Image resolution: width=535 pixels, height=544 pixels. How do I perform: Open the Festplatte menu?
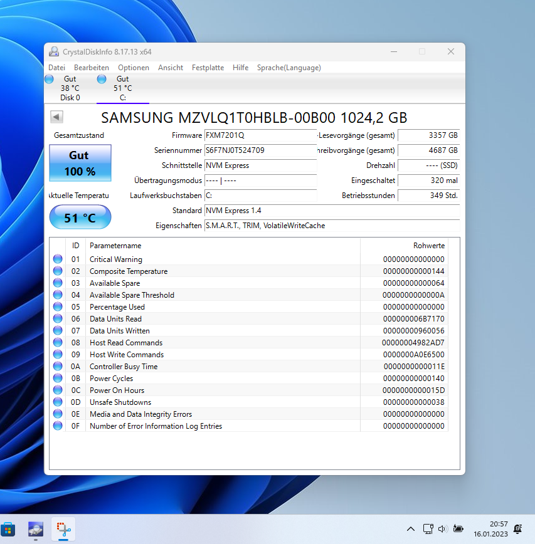(x=208, y=68)
